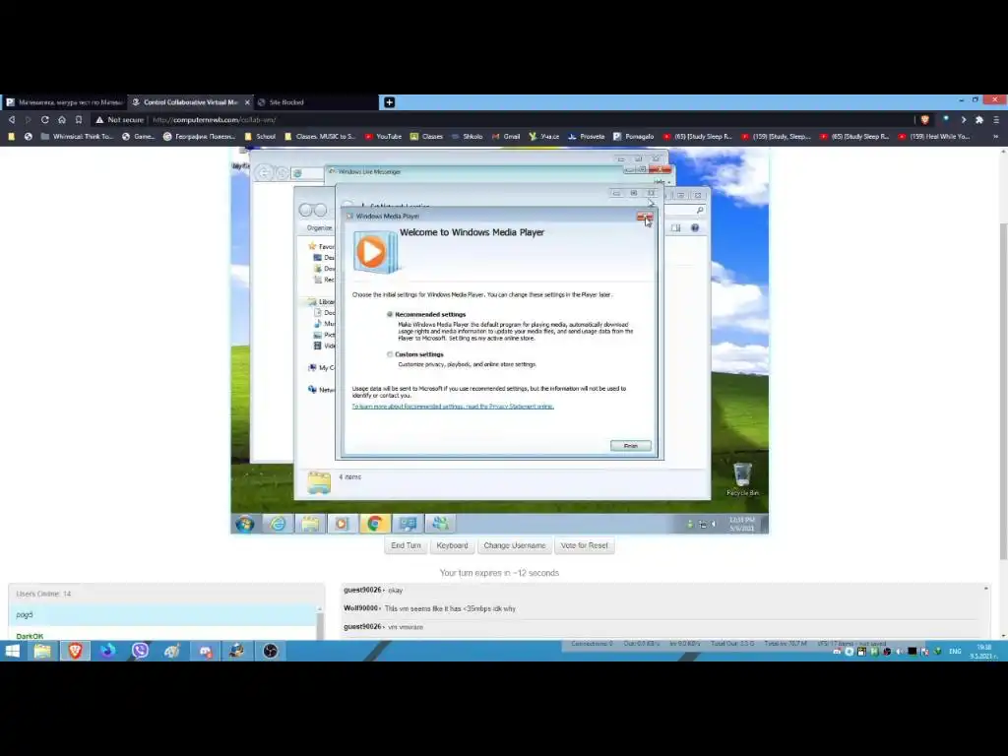The image size is (1008, 756).
Task: Close the Windows Media Player welcome dialog
Action: pos(644,217)
